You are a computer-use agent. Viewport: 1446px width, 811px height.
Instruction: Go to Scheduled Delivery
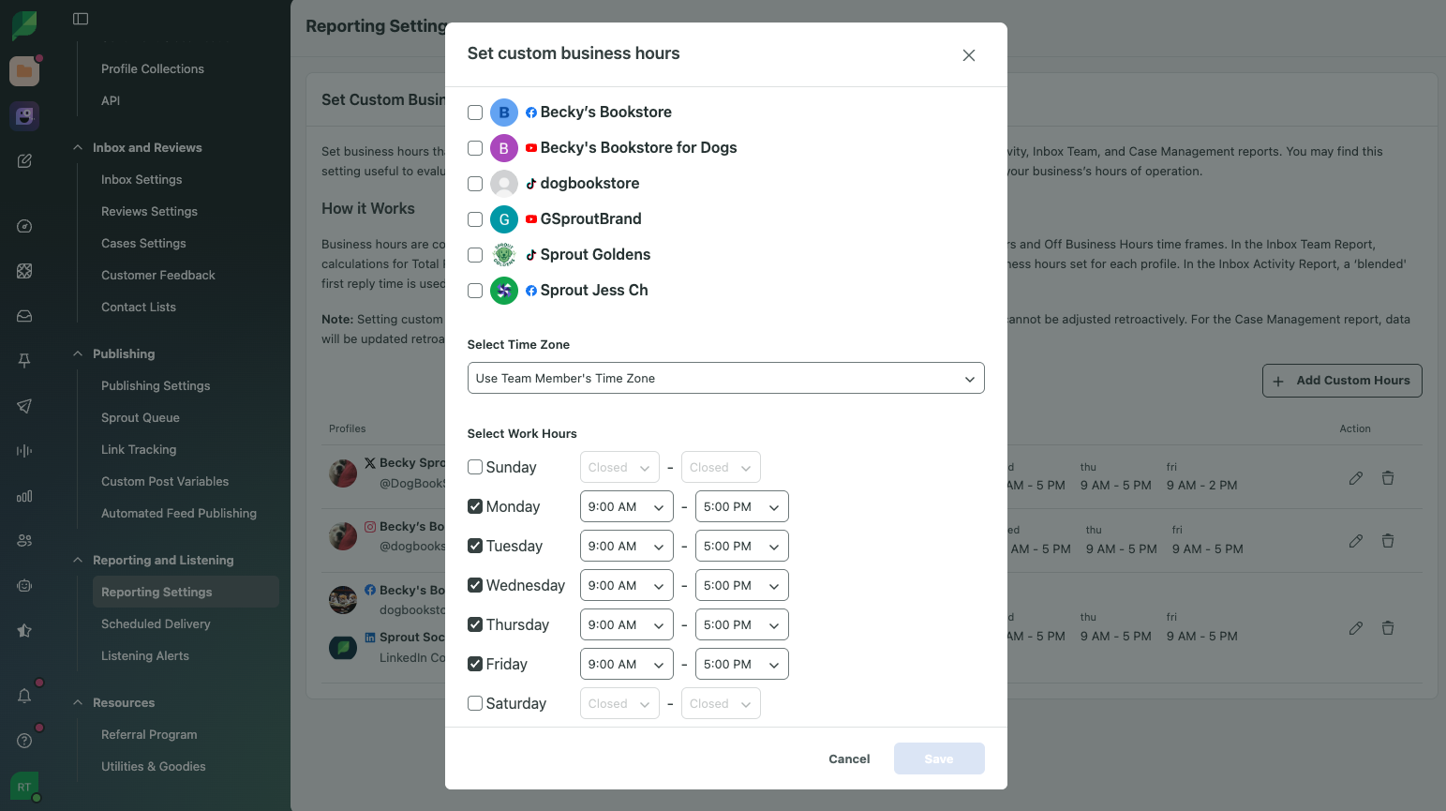coord(156,623)
